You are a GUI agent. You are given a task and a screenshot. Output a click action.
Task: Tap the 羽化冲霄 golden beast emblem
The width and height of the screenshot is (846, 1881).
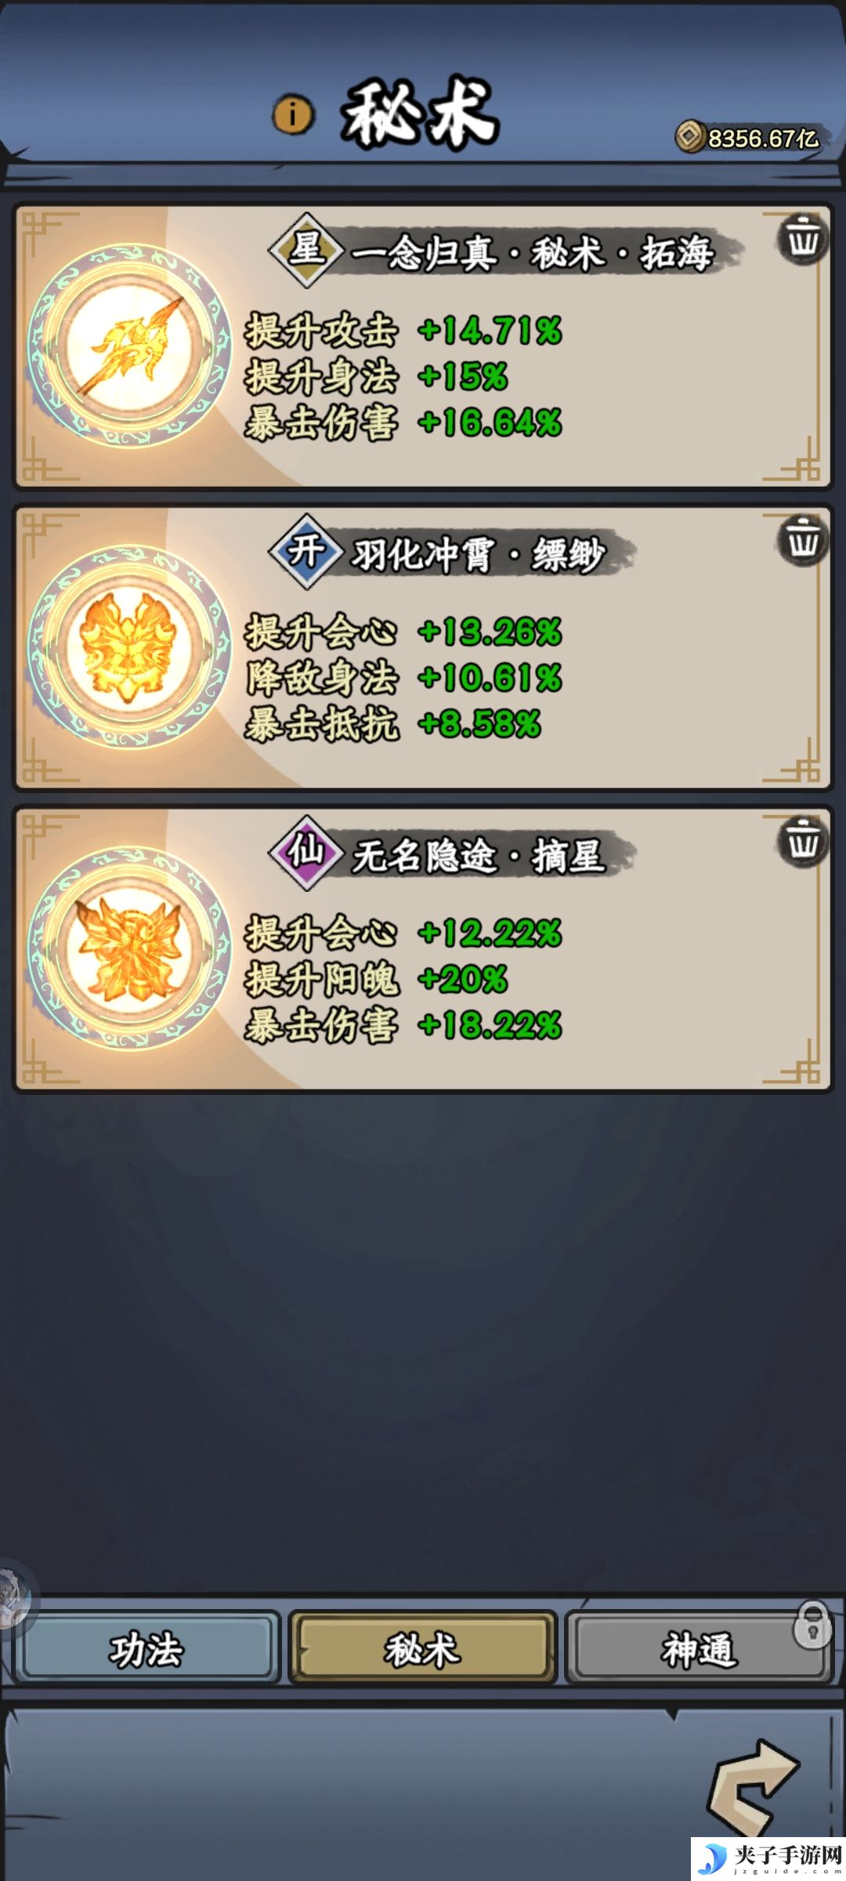[130, 647]
